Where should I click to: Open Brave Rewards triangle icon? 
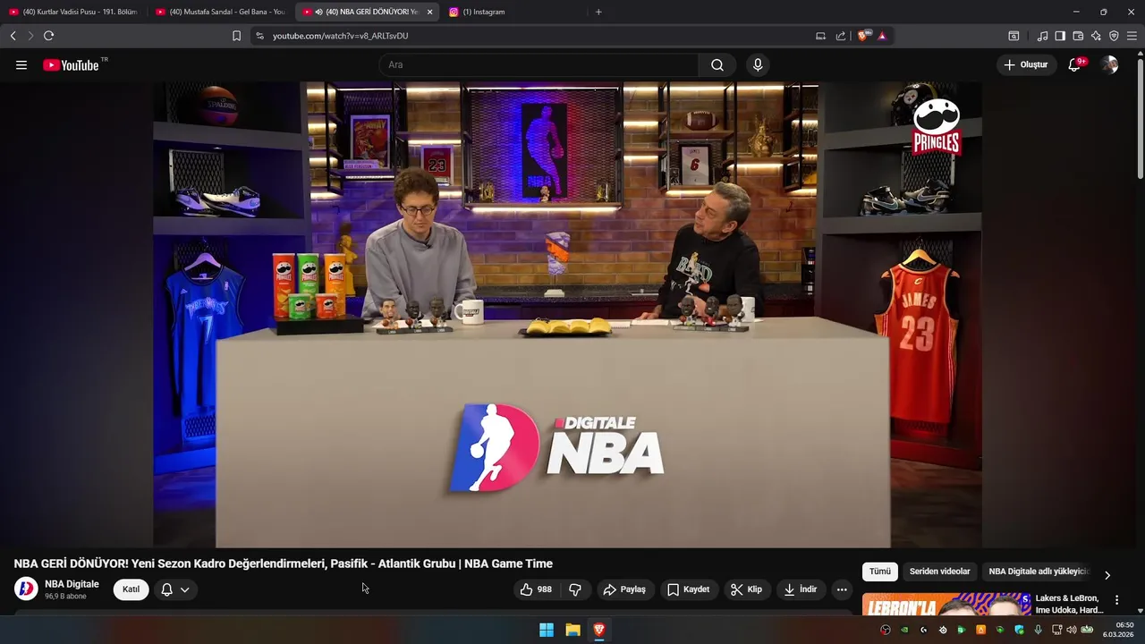point(882,36)
